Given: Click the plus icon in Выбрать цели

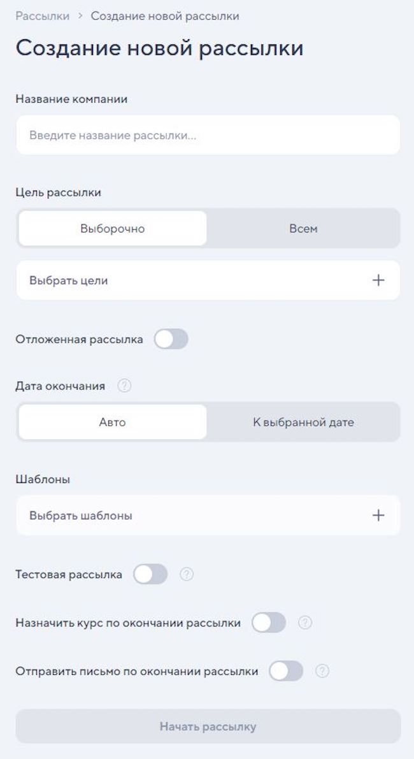Looking at the screenshot, I should pos(378,280).
